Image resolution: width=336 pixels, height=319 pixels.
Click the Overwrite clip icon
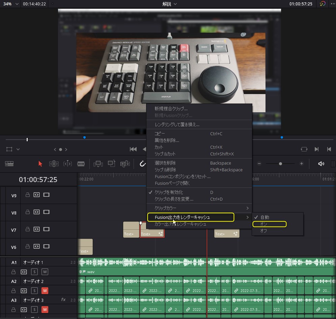[112, 164]
